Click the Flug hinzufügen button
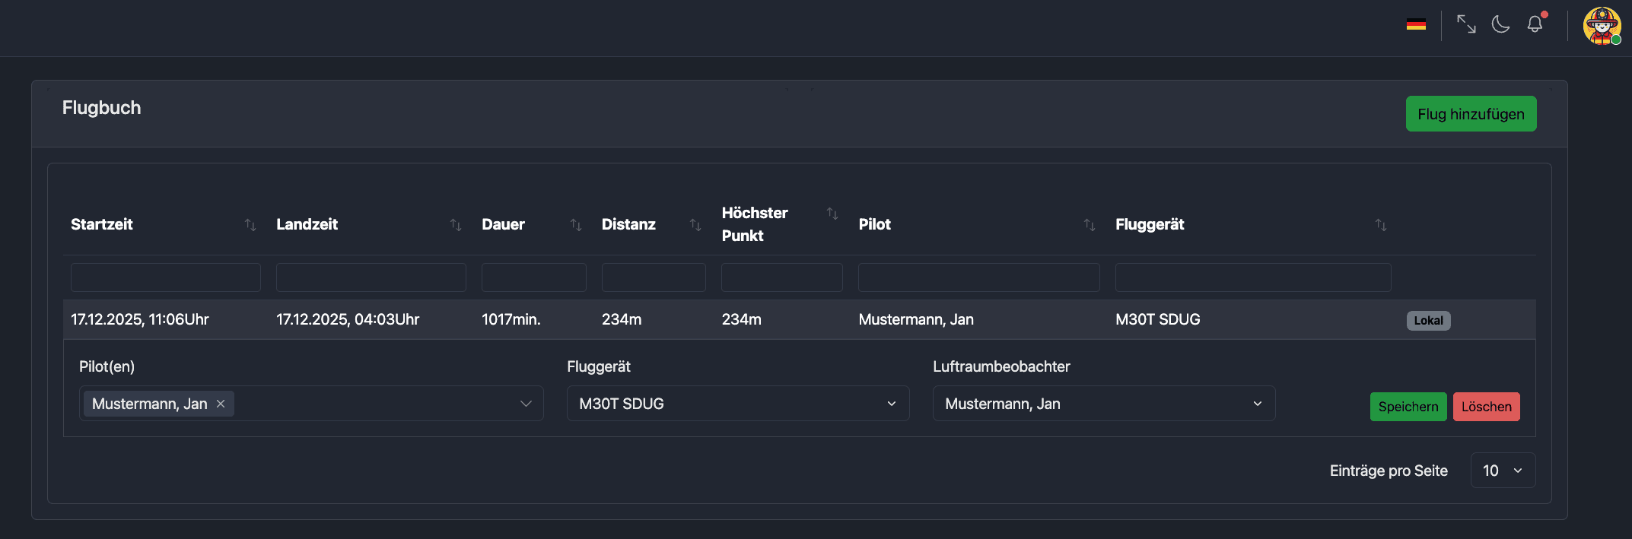Screen dimensions: 1632x539 click(x=1471, y=114)
